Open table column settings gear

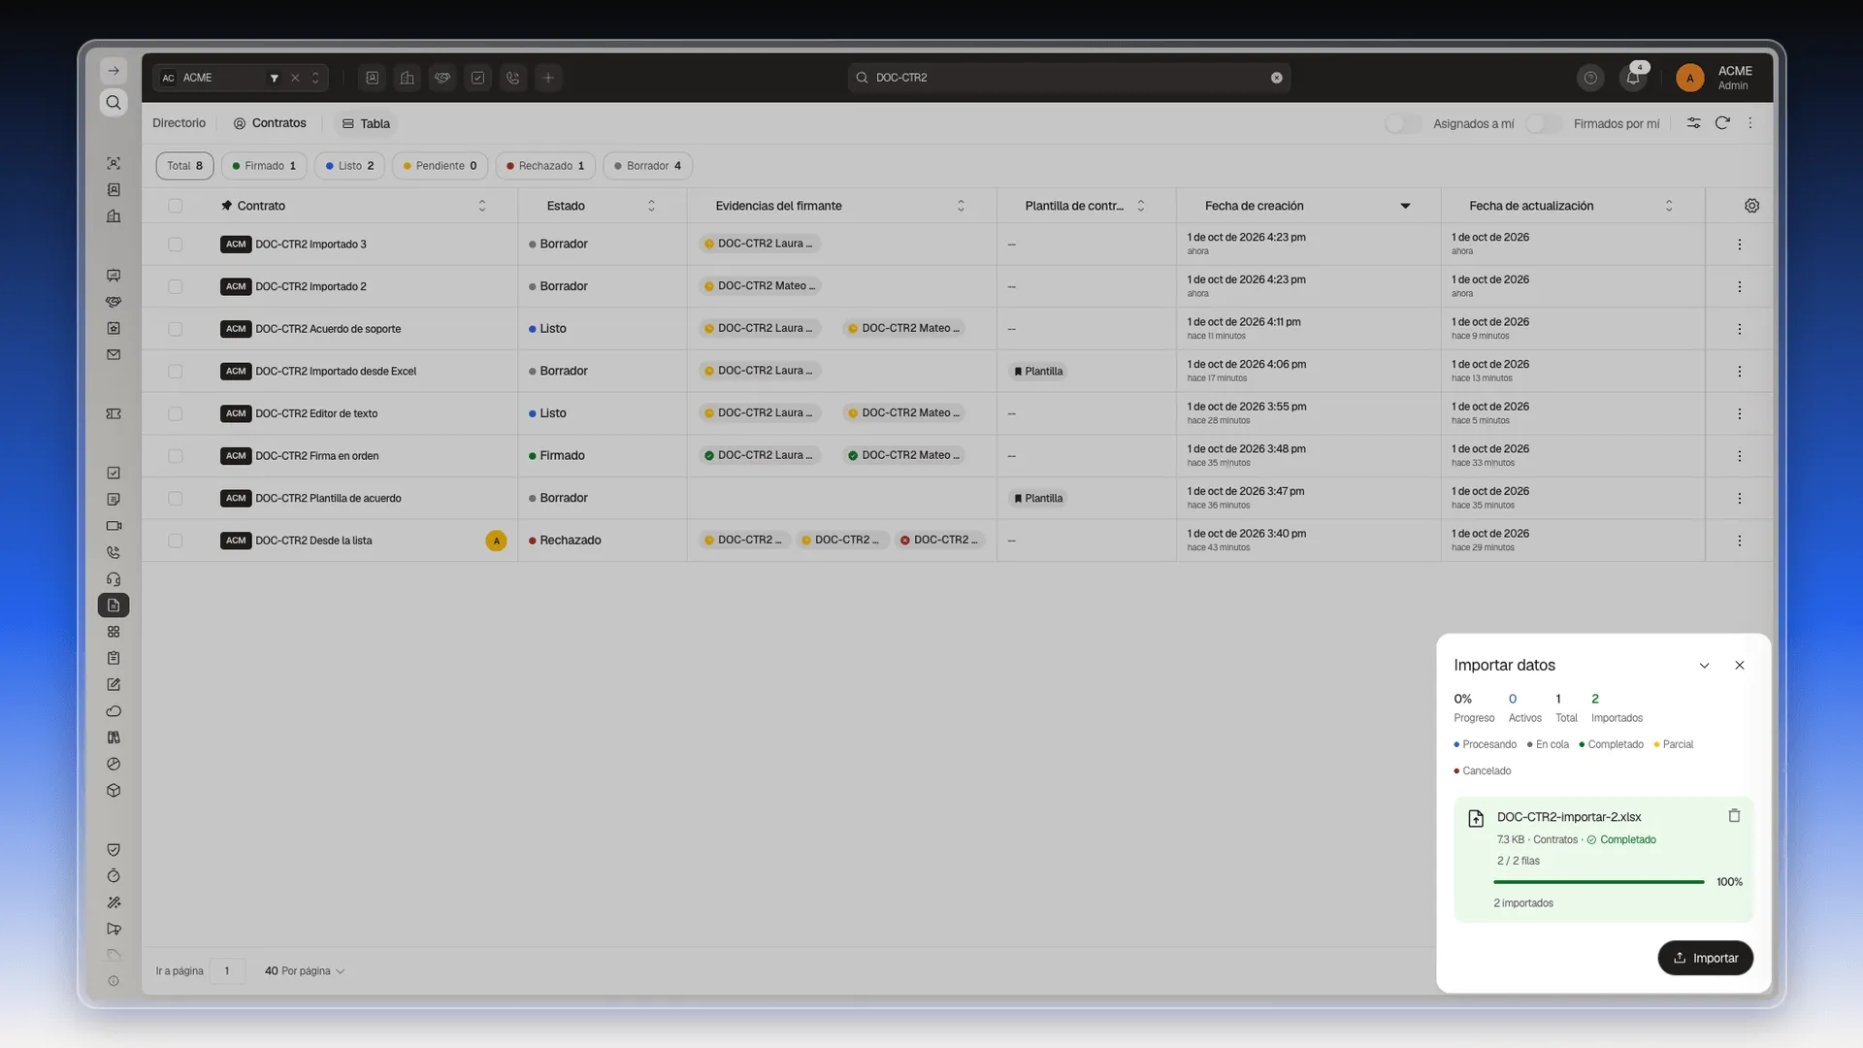click(1751, 206)
